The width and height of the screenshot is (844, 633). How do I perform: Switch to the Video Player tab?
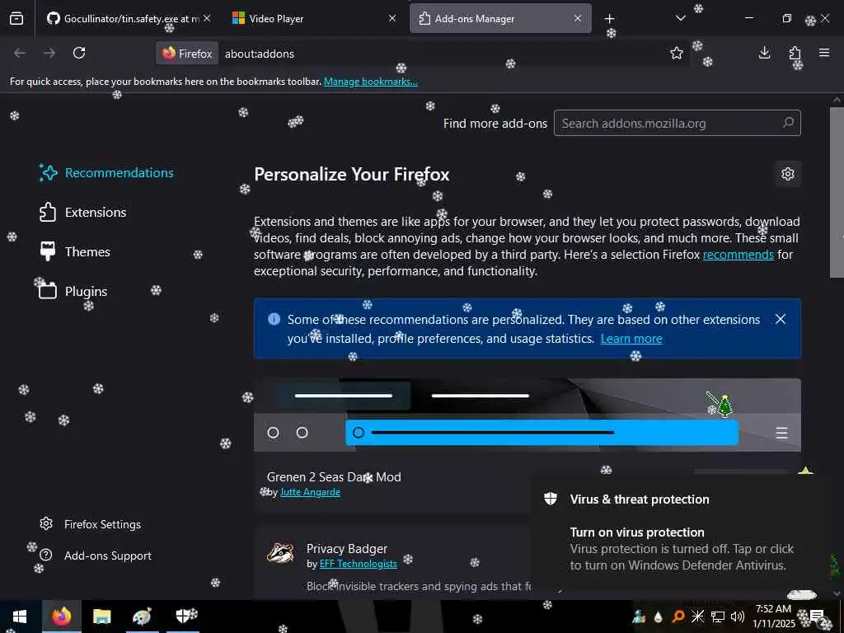313,18
